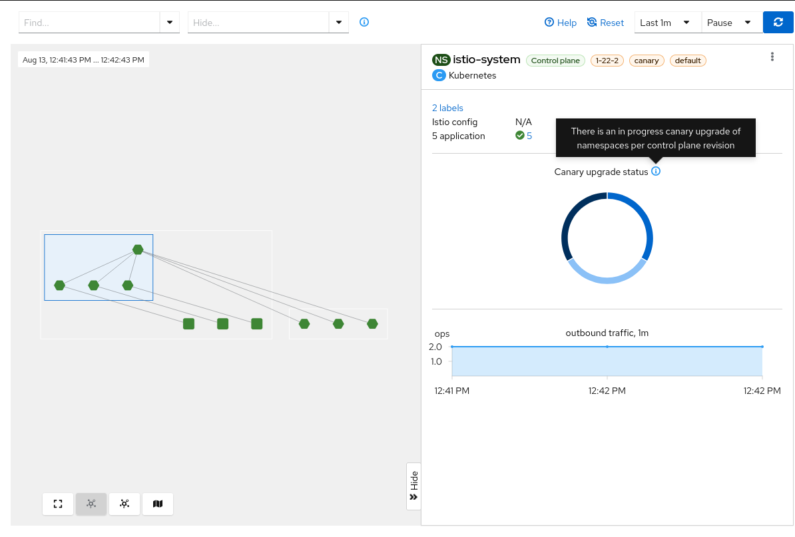Click the Hide input field
Image resolution: width=795 pixels, height=537 pixels.
(258, 22)
